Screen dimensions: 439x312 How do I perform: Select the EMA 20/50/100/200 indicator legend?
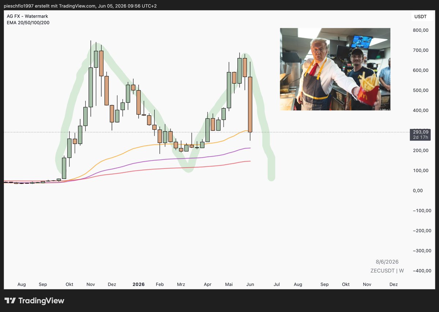point(28,23)
